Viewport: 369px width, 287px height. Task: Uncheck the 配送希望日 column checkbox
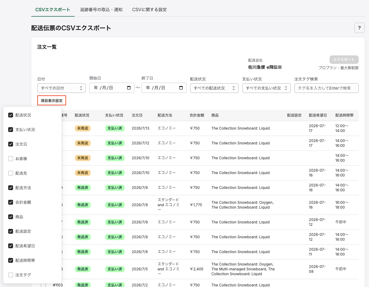point(11,246)
